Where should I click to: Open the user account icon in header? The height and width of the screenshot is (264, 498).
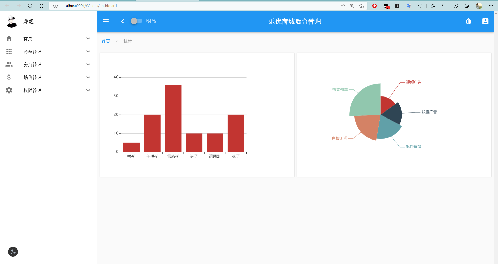pos(485,21)
